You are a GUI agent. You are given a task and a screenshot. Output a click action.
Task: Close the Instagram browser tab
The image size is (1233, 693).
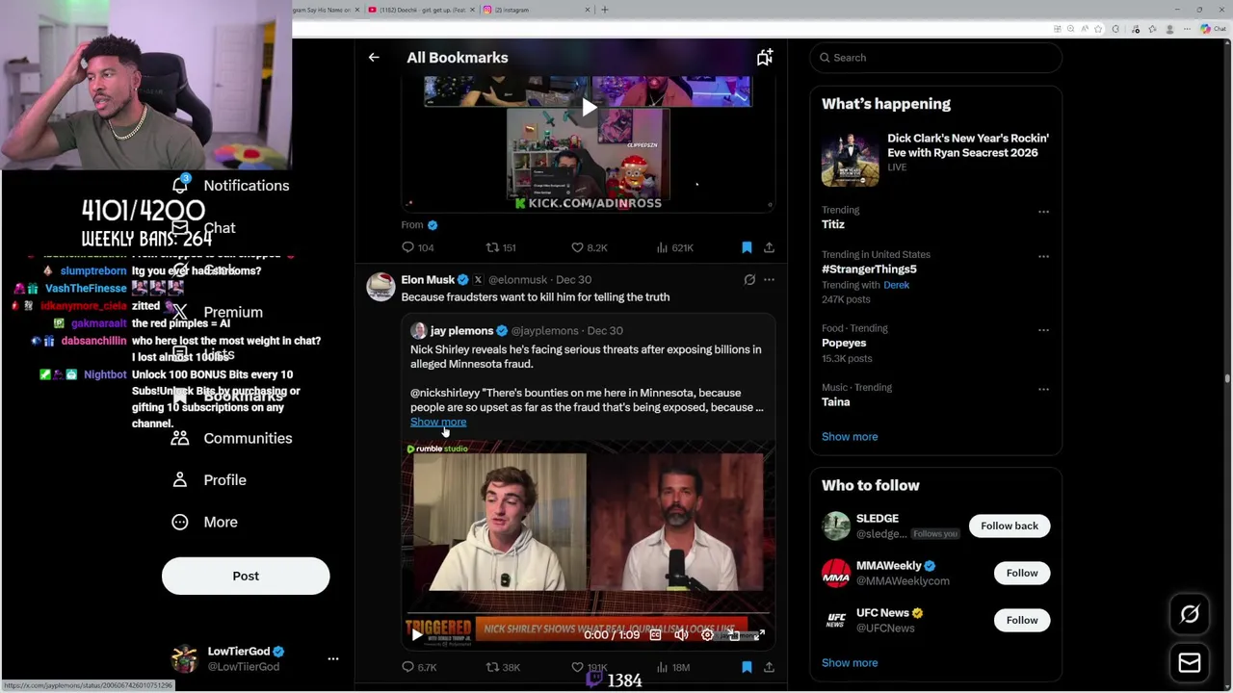(588, 10)
